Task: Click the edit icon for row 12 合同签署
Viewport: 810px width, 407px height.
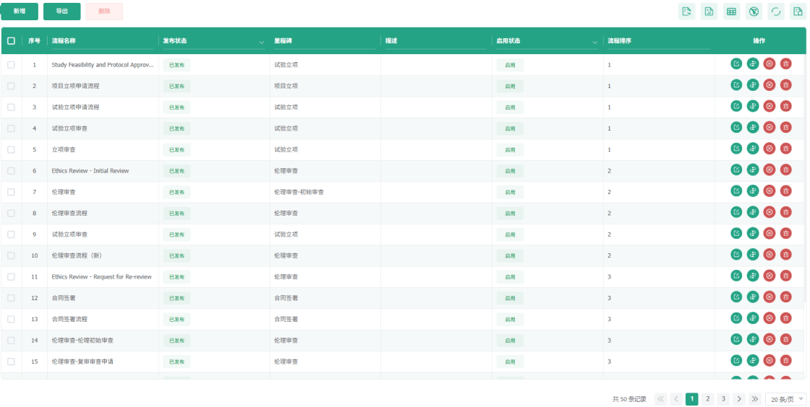Action: pyautogui.click(x=736, y=297)
